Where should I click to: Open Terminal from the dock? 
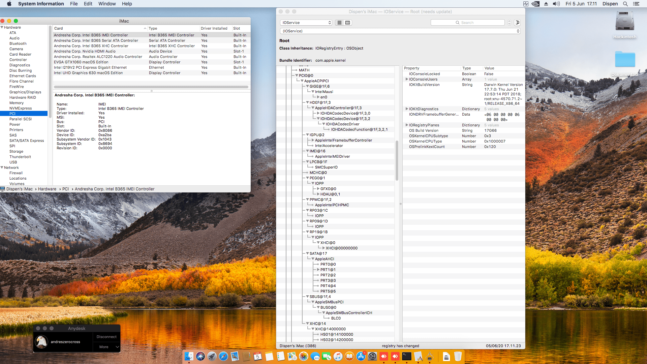pyautogui.click(x=407, y=356)
